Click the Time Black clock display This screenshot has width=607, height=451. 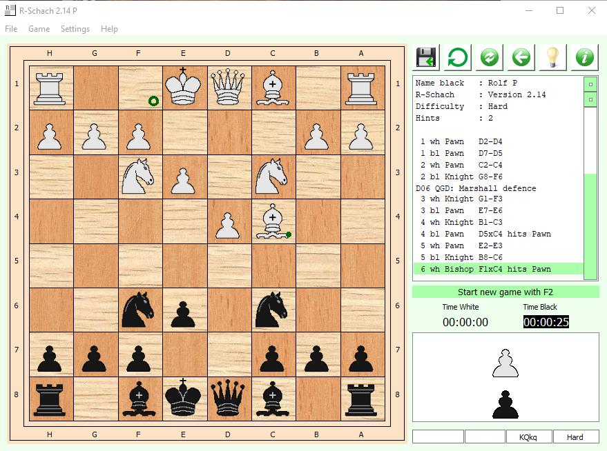(546, 322)
